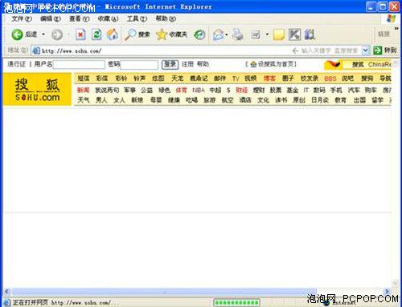Open the Back button history dropdown arrow
The image size is (402, 307).
[x=43, y=34]
